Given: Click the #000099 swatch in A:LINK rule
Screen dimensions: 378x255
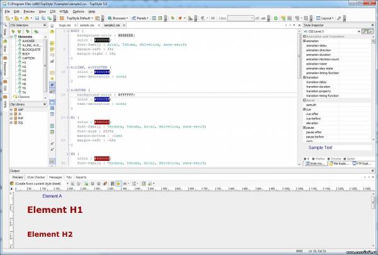Looking at the screenshot, I should point(102,72).
